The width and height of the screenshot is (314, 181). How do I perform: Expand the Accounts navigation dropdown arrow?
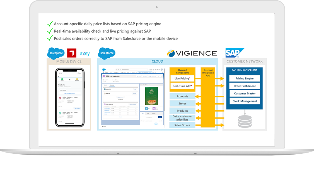coord(136,72)
